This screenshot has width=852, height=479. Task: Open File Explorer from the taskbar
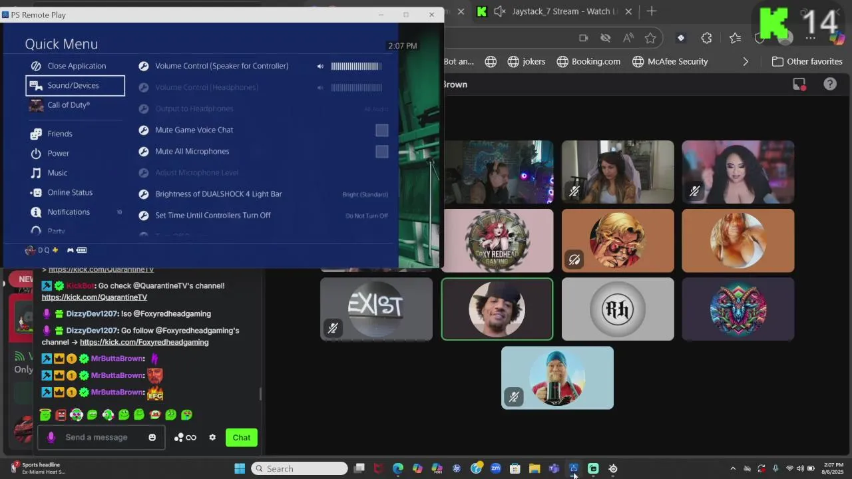coord(534,468)
